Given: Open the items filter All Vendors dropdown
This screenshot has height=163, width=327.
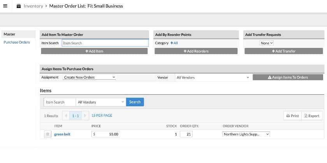Looking at the screenshot, I should (x=101, y=102).
